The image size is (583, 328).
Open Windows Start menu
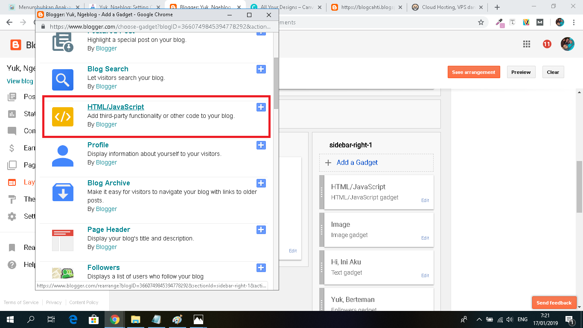(x=10, y=319)
